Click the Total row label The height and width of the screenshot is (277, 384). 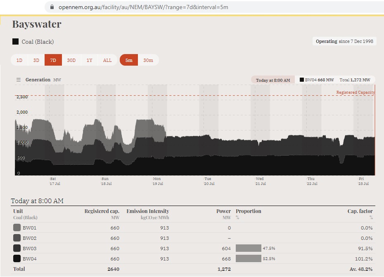19,269
